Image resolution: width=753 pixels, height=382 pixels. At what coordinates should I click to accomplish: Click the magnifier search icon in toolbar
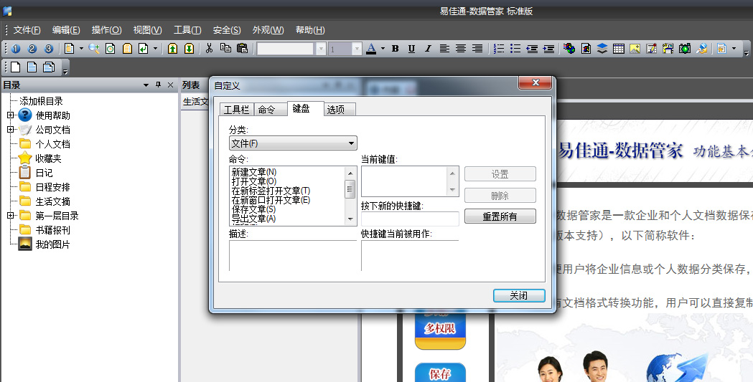(x=94, y=49)
